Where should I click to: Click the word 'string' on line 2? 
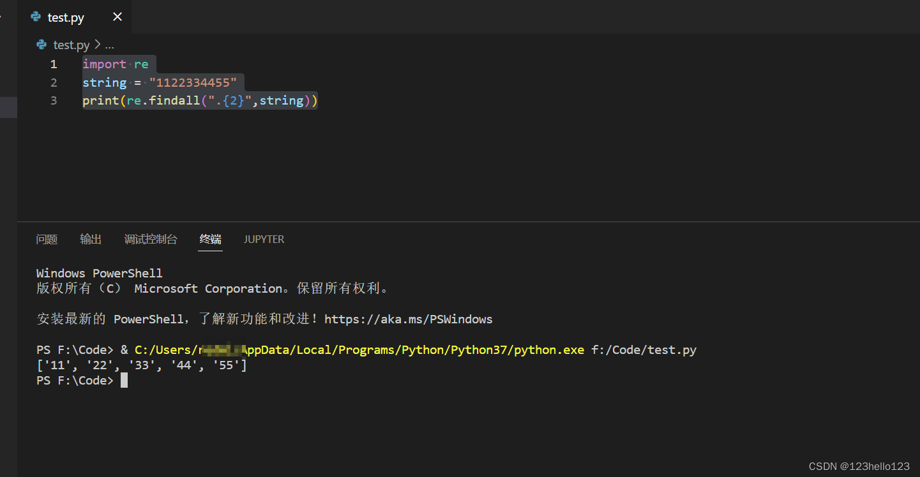click(105, 82)
